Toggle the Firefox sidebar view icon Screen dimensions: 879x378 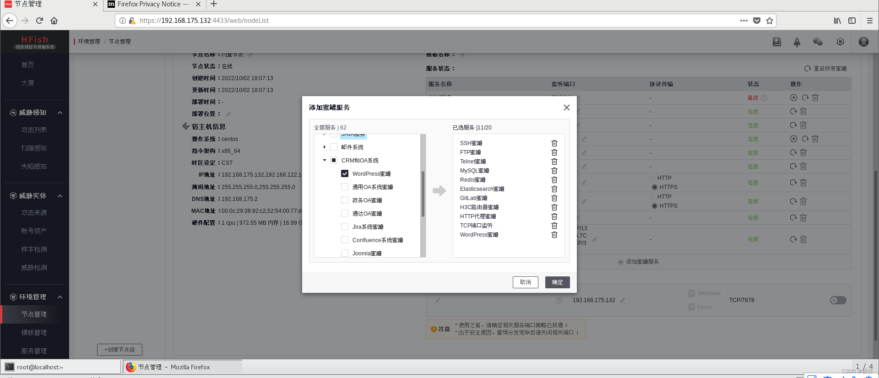pyautogui.click(x=852, y=21)
